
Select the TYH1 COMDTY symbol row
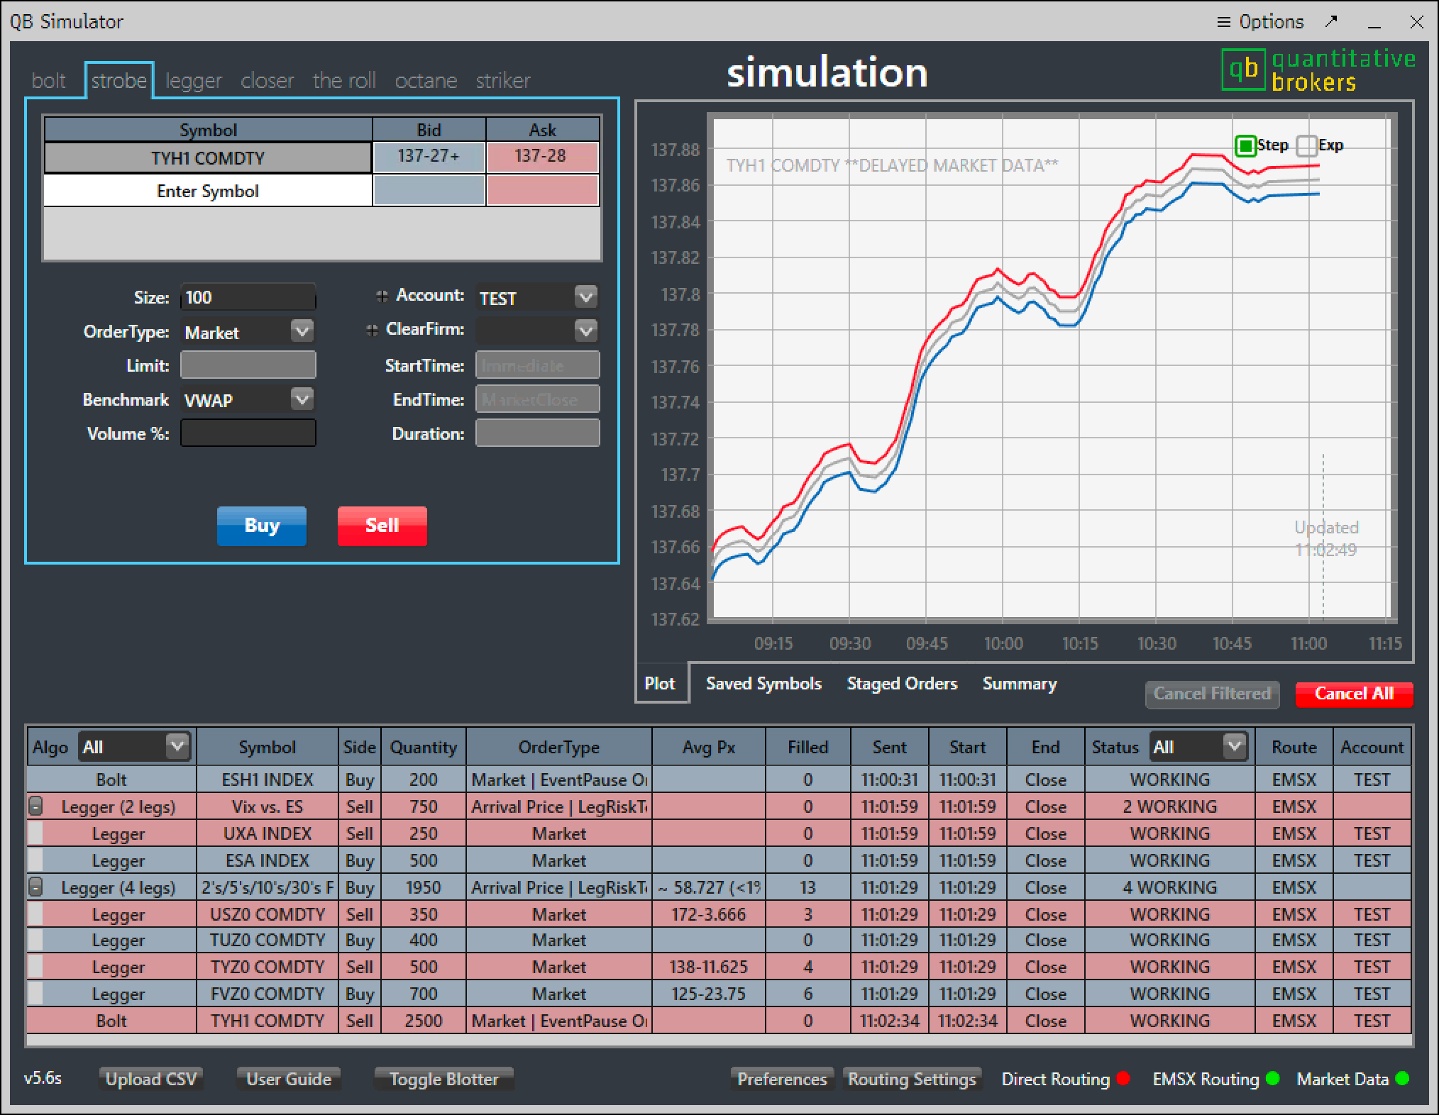click(208, 157)
